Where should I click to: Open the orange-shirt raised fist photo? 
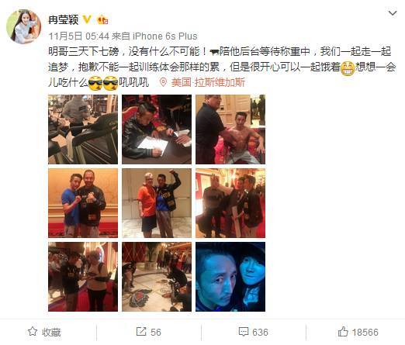coord(157,203)
